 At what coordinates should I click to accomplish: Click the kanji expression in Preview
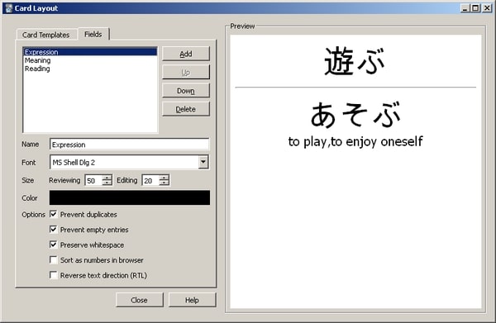coord(355,61)
